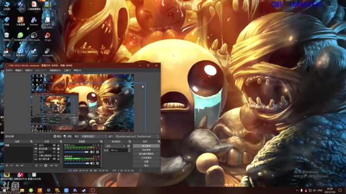Screen dimensions: 346x194
Task: Pop out the Scene Transitions dock panel
Action: [130, 142]
